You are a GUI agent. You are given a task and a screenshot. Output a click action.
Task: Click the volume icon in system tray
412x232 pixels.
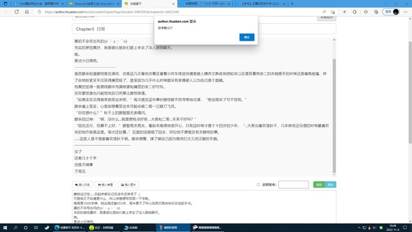pos(375,227)
